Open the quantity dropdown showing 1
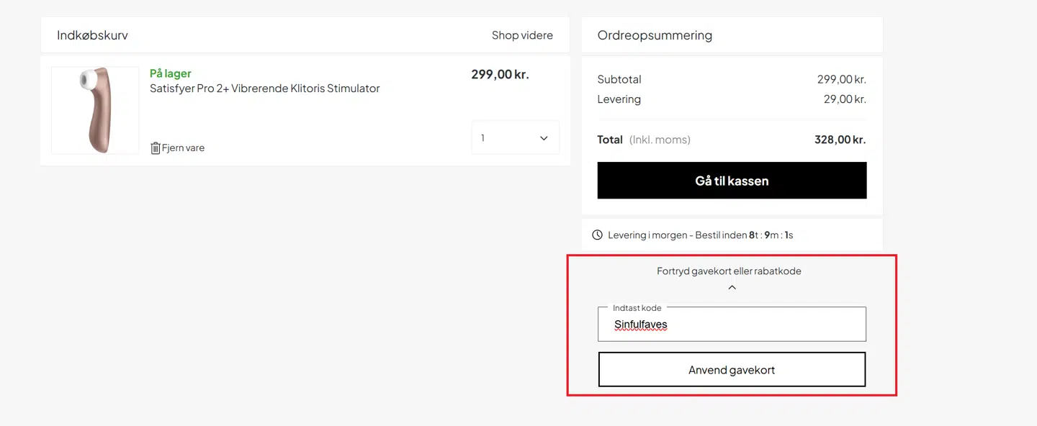The image size is (1037, 426). [515, 137]
